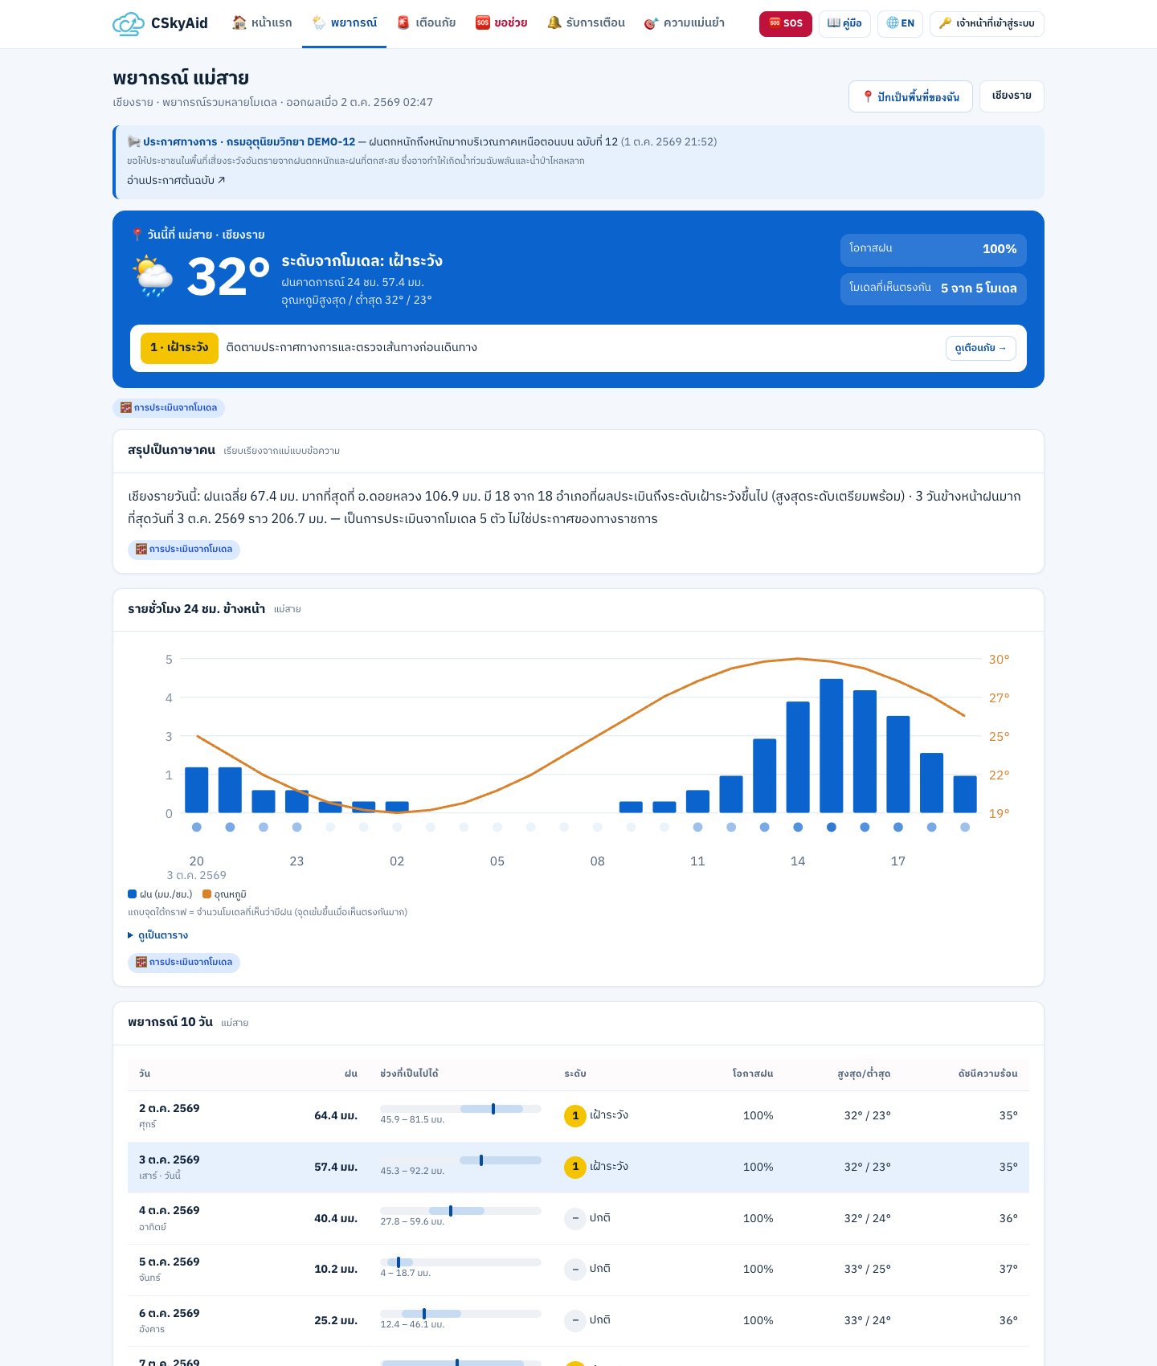Open the ขอช่วย help request tab
This screenshot has height=1366, width=1157.
point(501,23)
